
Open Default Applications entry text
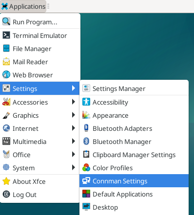tap(123, 194)
